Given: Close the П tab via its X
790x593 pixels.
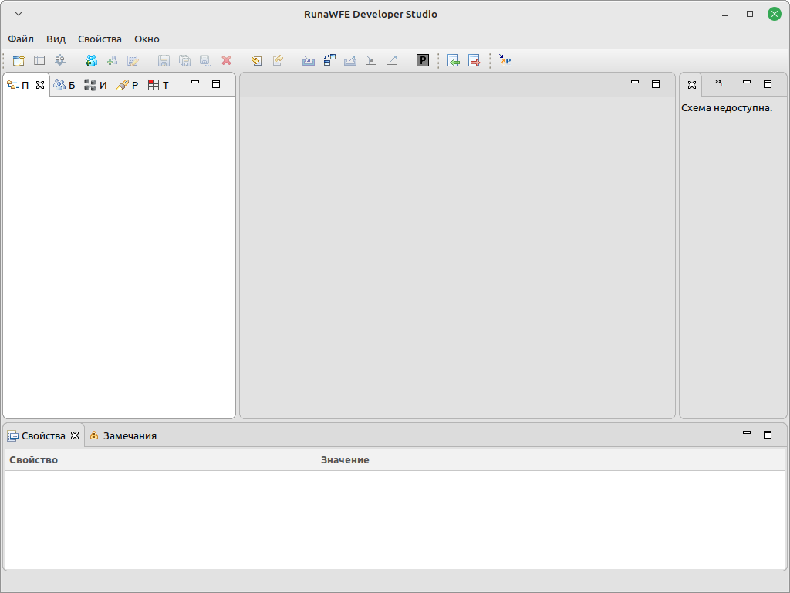Looking at the screenshot, I should 40,85.
